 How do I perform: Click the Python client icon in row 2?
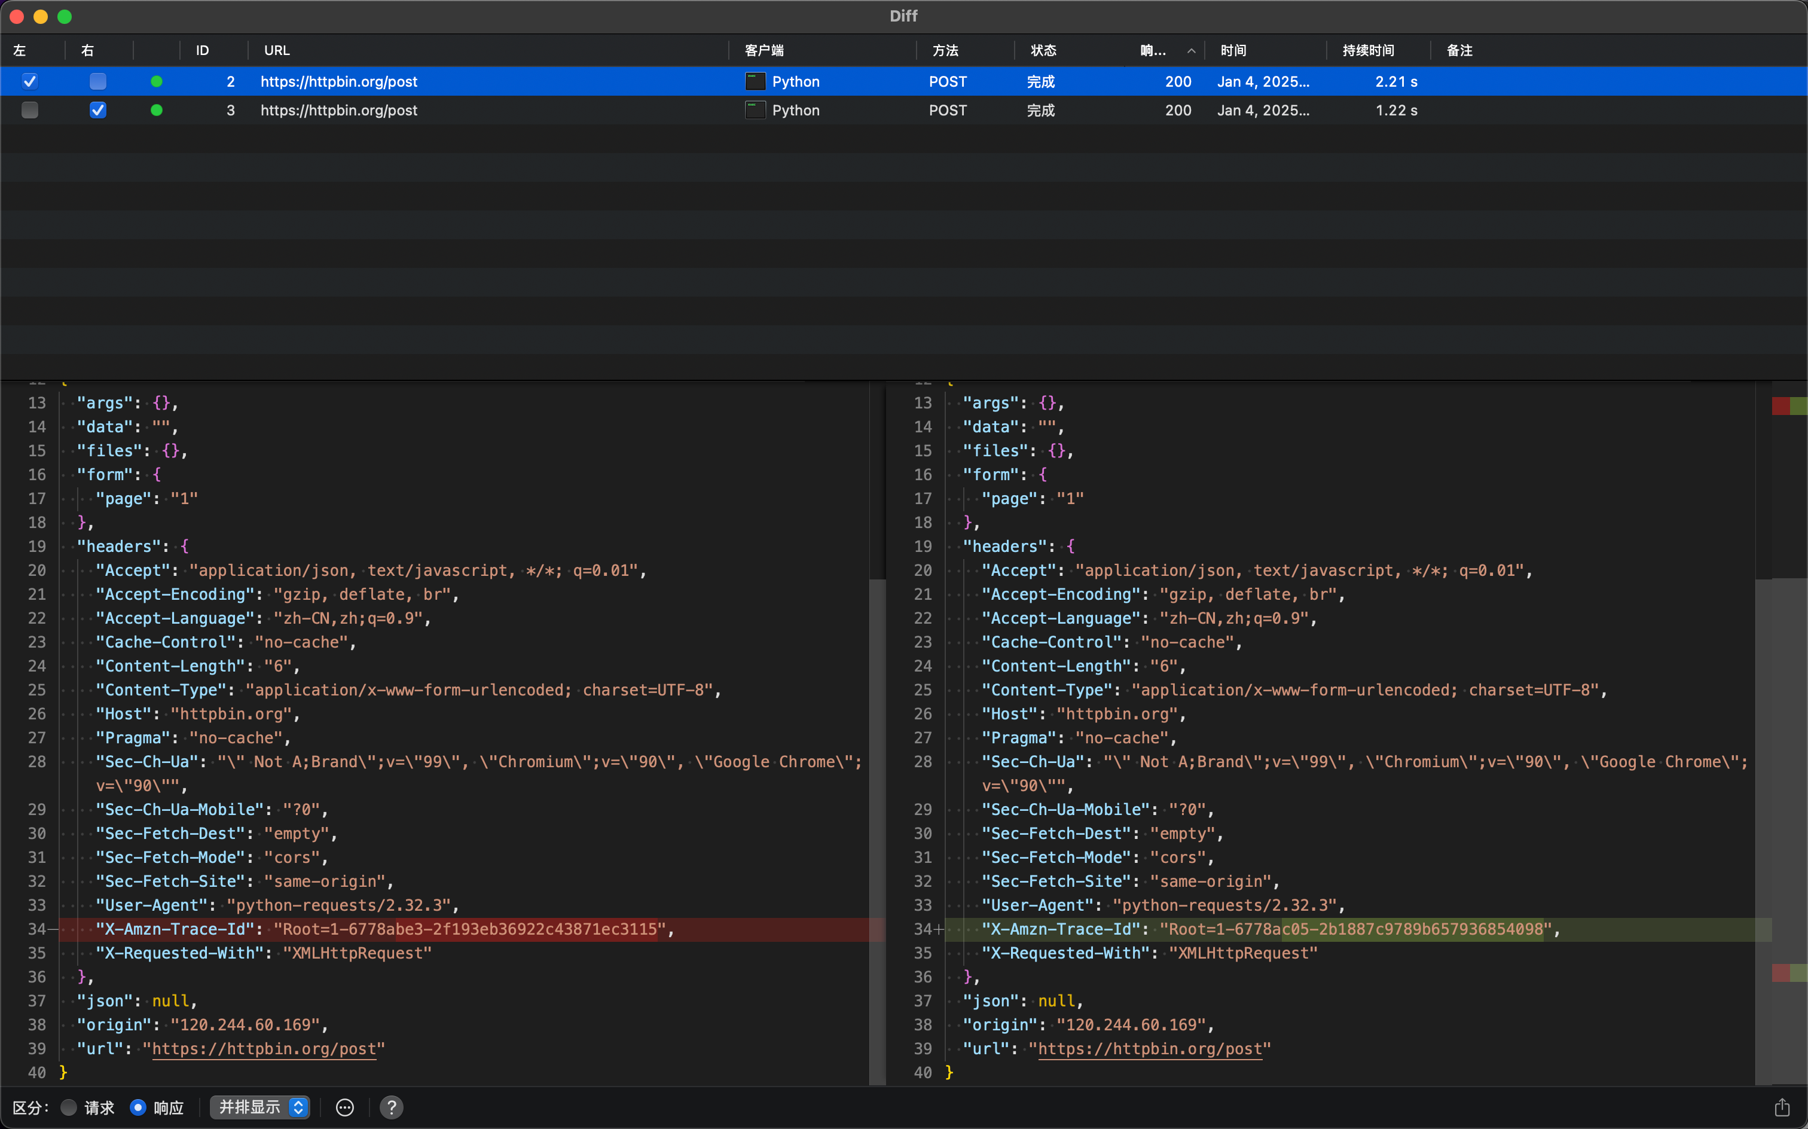[x=756, y=81]
